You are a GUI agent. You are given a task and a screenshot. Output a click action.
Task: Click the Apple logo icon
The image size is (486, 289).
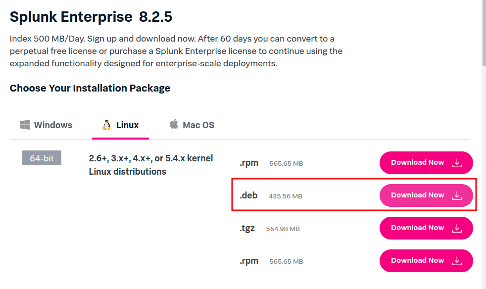click(174, 124)
